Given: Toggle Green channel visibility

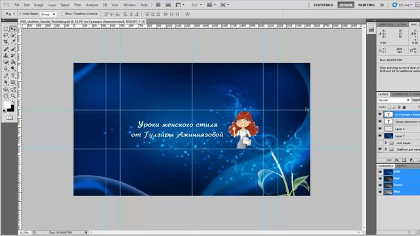Looking at the screenshot, I should pos(380,185).
